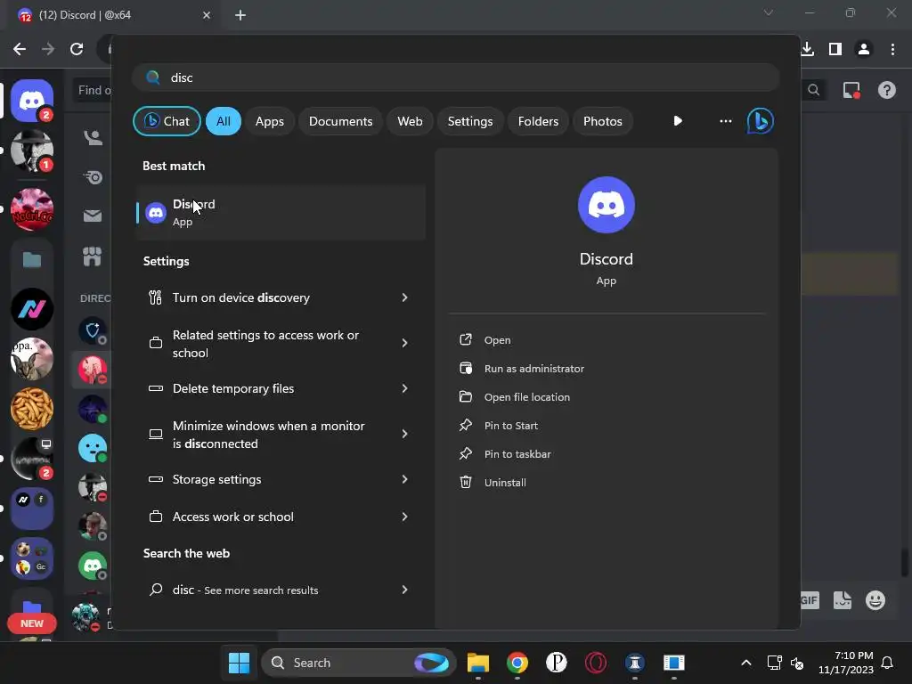912x684 pixels.
Task: Open Bing Chat icon at top right
Action: 761,121
